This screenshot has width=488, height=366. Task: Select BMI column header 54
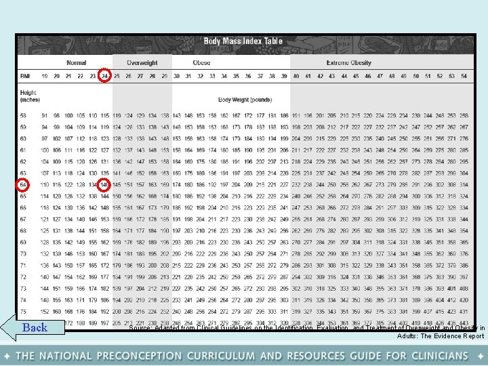[464, 76]
